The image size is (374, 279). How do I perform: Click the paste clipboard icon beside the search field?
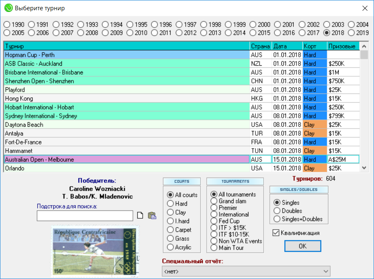pyautogui.click(x=152, y=215)
